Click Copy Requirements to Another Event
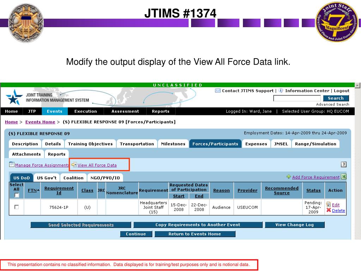 coord(198,225)
